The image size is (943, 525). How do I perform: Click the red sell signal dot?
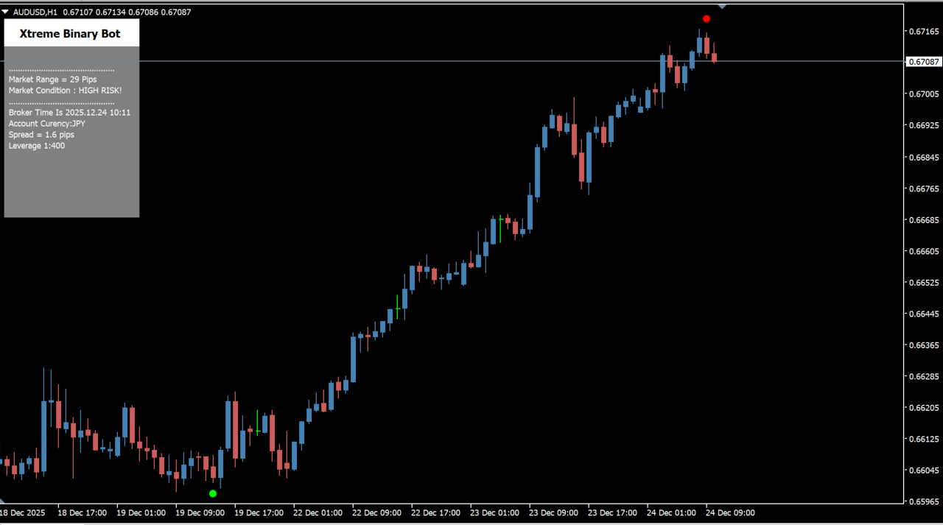point(707,18)
